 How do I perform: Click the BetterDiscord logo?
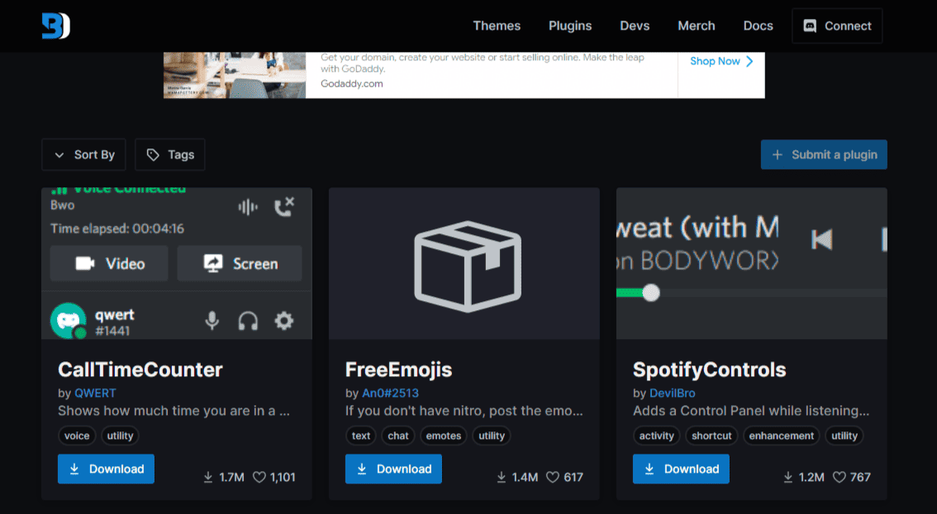[55, 26]
